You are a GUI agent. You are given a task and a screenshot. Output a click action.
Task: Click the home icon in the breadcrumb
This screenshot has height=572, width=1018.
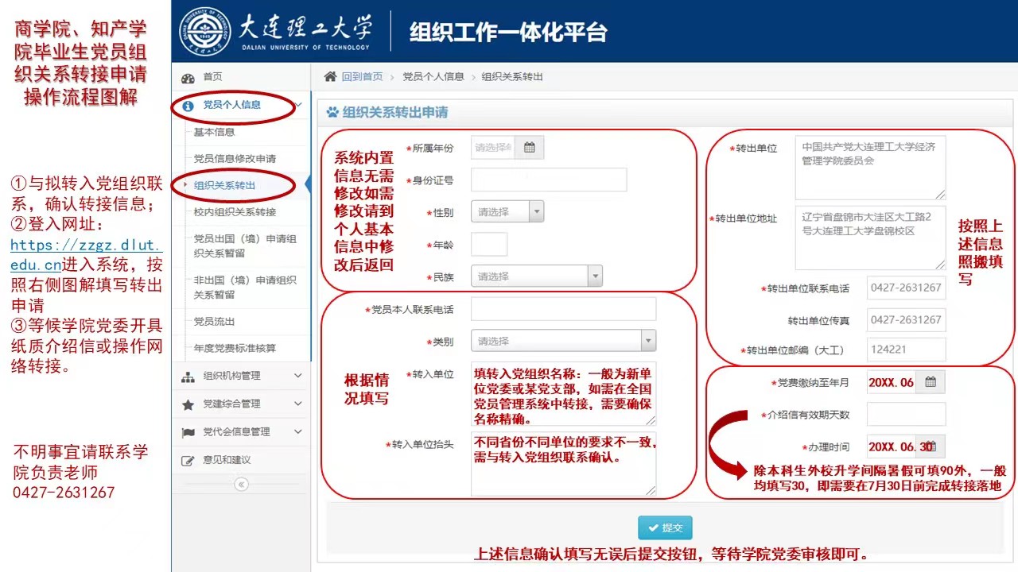[x=330, y=76]
